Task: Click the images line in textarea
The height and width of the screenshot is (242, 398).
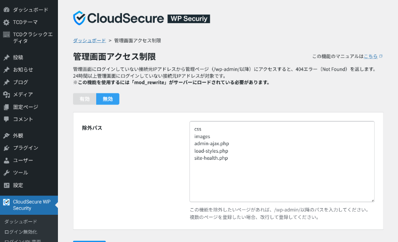Action: pyautogui.click(x=202, y=136)
